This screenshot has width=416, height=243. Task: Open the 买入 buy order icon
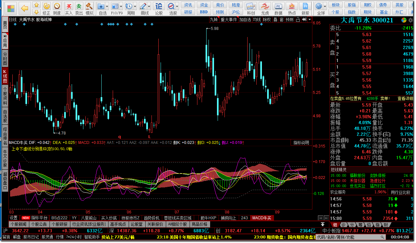pyautogui.click(x=69, y=6)
